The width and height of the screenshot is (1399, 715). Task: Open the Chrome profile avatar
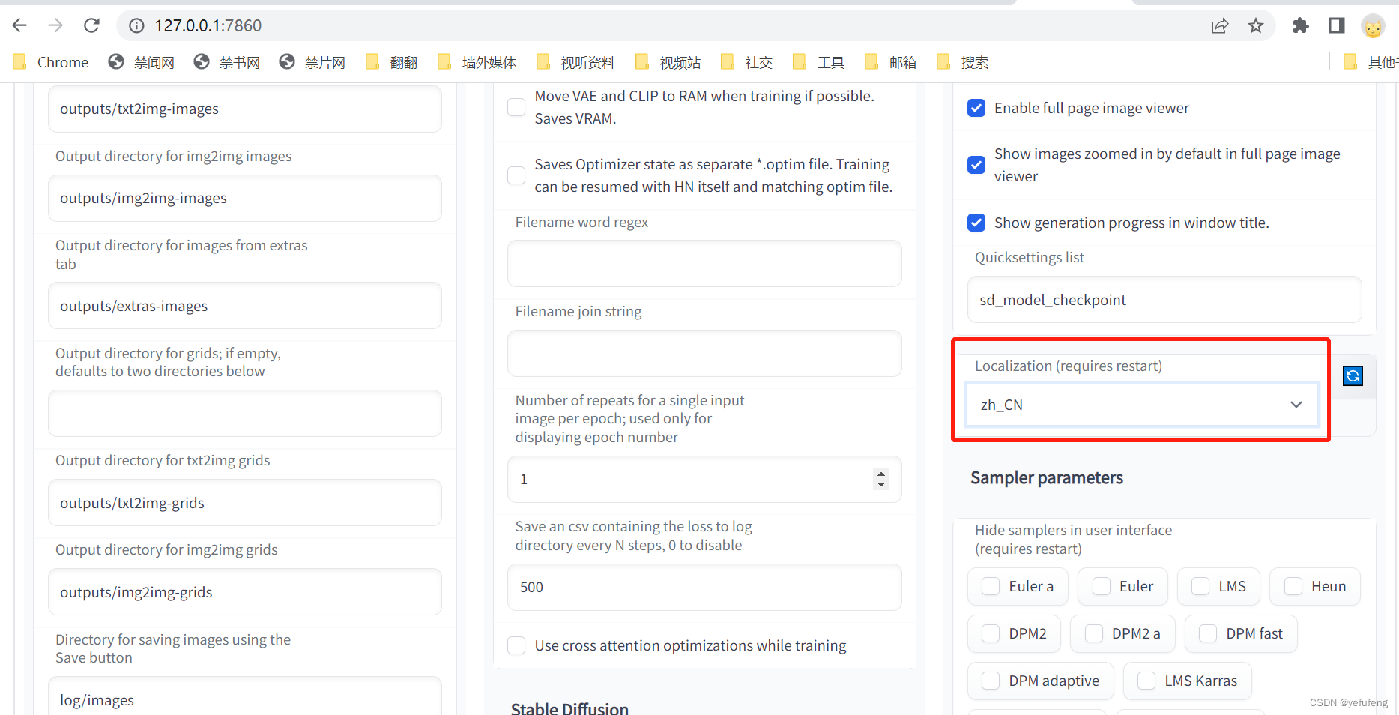click(x=1373, y=25)
